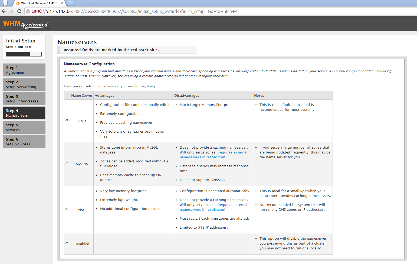Viewport: 417px width, 264px height.
Task: Click the WHM Accelerated logo
Action: click(26, 24)
